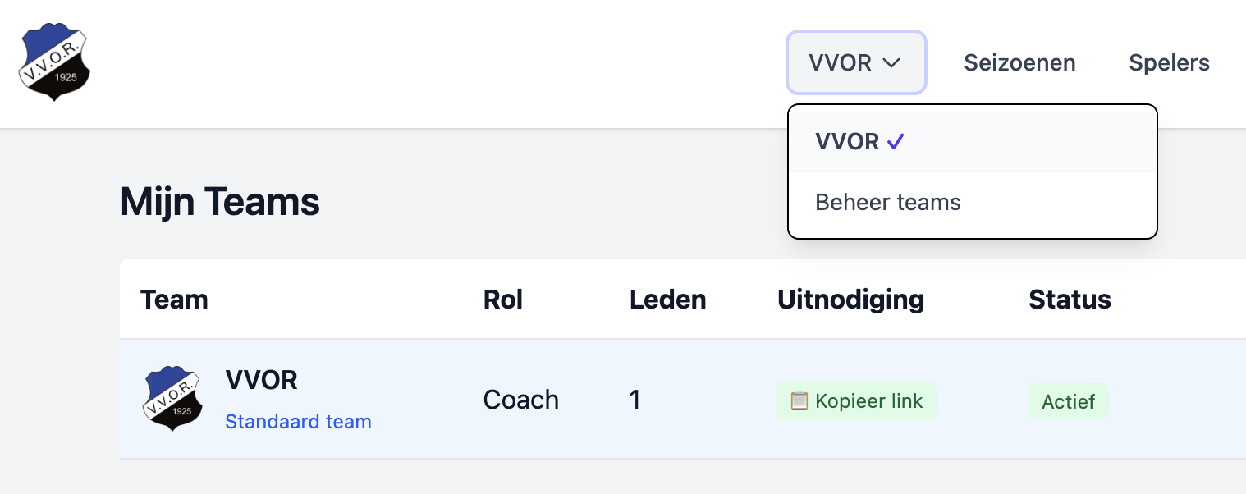Navigate to Spelers
1246x494 pixels.
[1169, 62]
